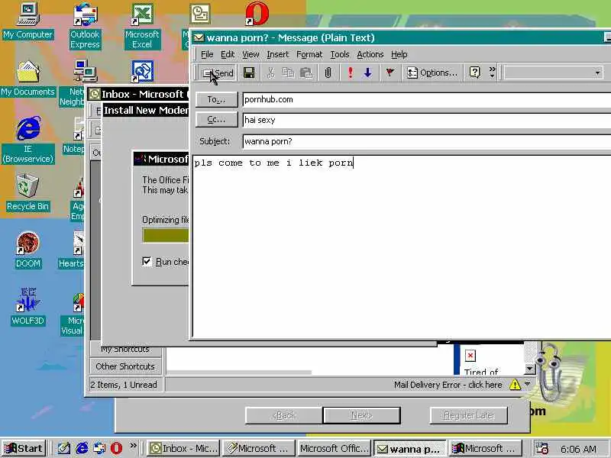Attach a file with paperclip icon
The width and height of the screenshot is (611, 458).
[328, 73]
